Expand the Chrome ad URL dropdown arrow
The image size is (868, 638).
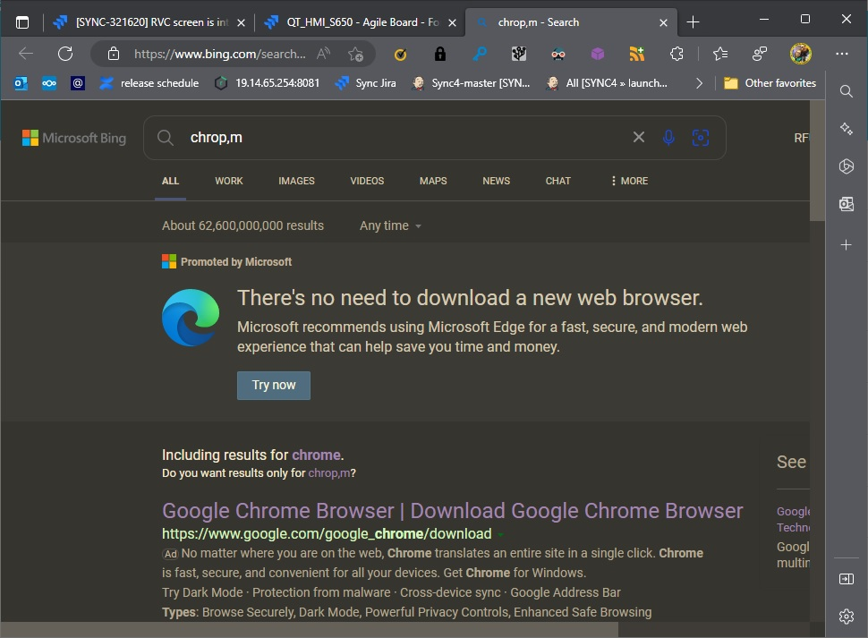click(500, 534)
